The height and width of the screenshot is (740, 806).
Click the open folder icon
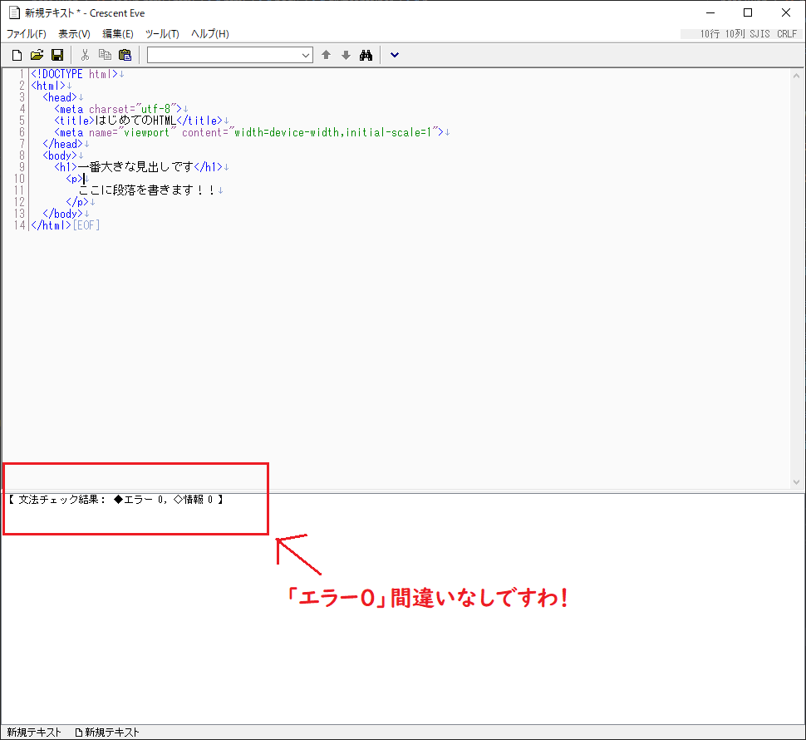coord(37,55)
